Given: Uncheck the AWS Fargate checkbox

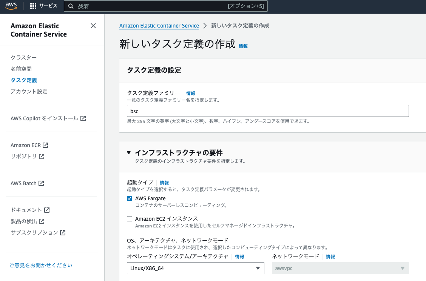Looking at the screenshot, I should (x=130, y=198).
